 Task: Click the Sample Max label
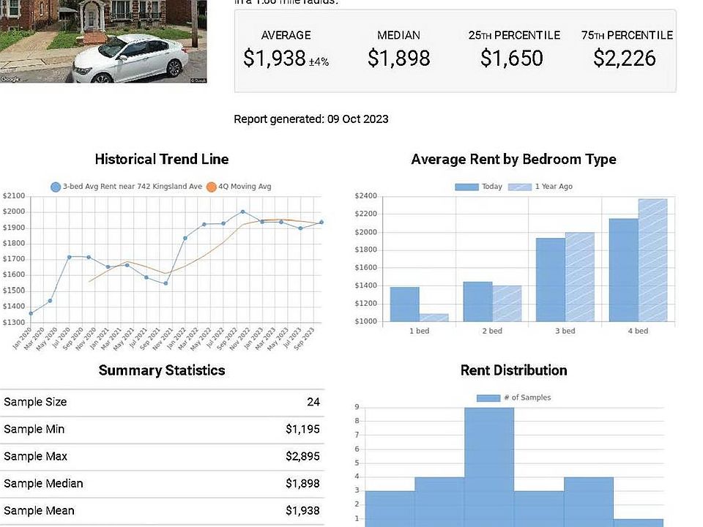35,456
